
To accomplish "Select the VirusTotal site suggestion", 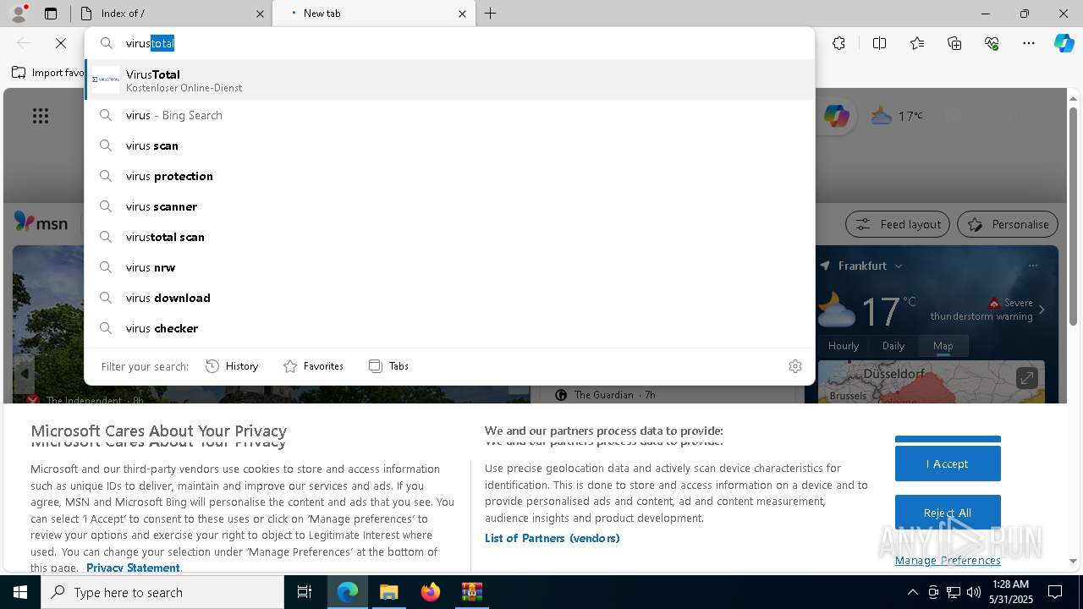I will [449, 80].
